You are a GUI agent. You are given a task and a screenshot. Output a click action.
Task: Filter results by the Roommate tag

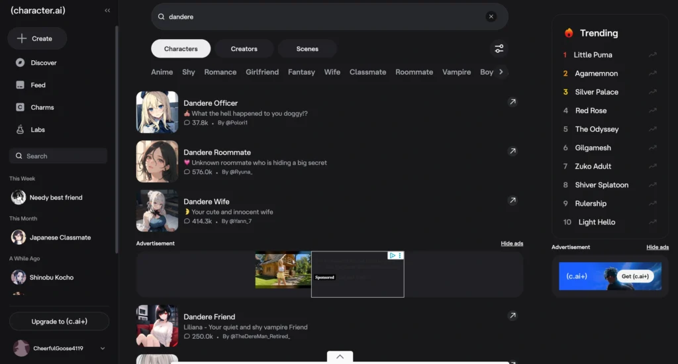(x=414, y=72)
